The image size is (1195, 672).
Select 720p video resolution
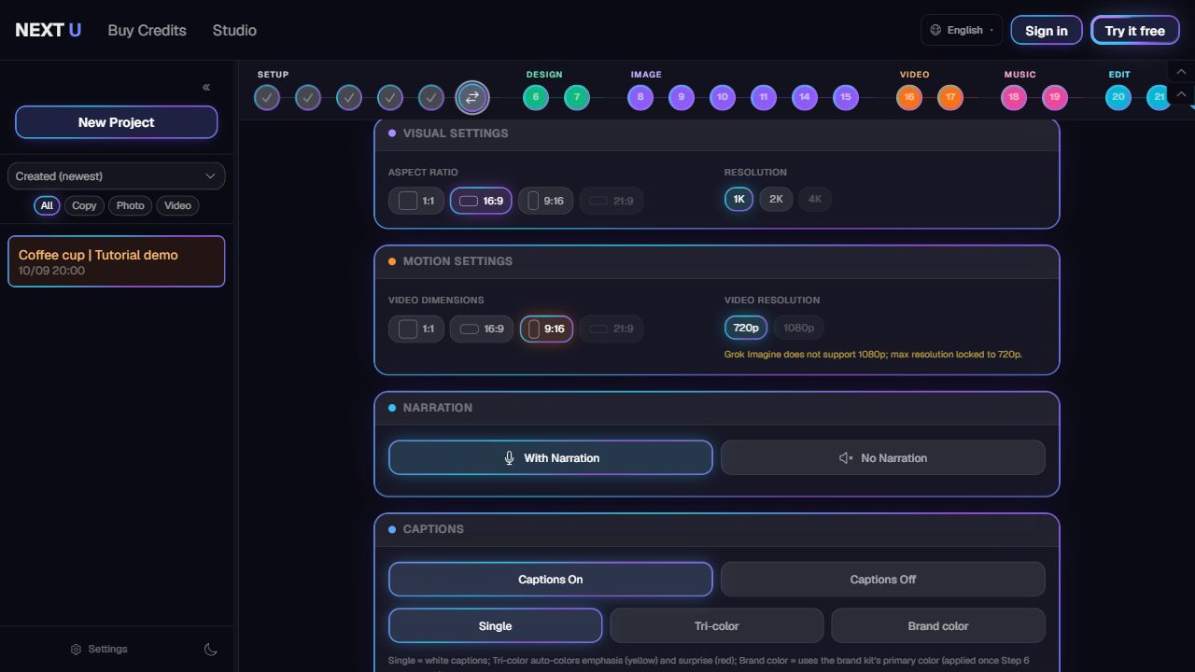click(x=746, y=328)
